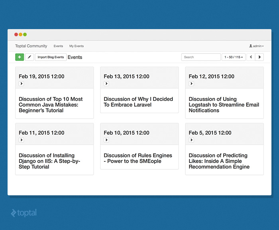Click the Search input field
The height and width of the screenshot is (230, 279).
pos(201,57)
